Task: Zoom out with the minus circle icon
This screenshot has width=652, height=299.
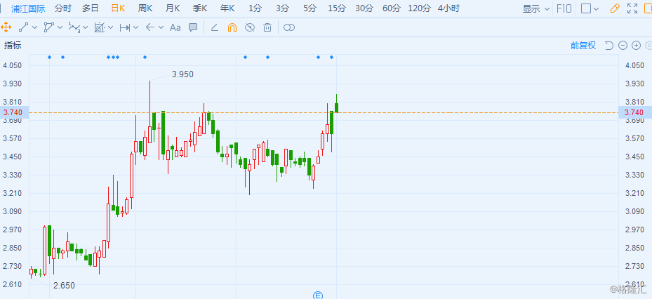Action: pos(623,46)
